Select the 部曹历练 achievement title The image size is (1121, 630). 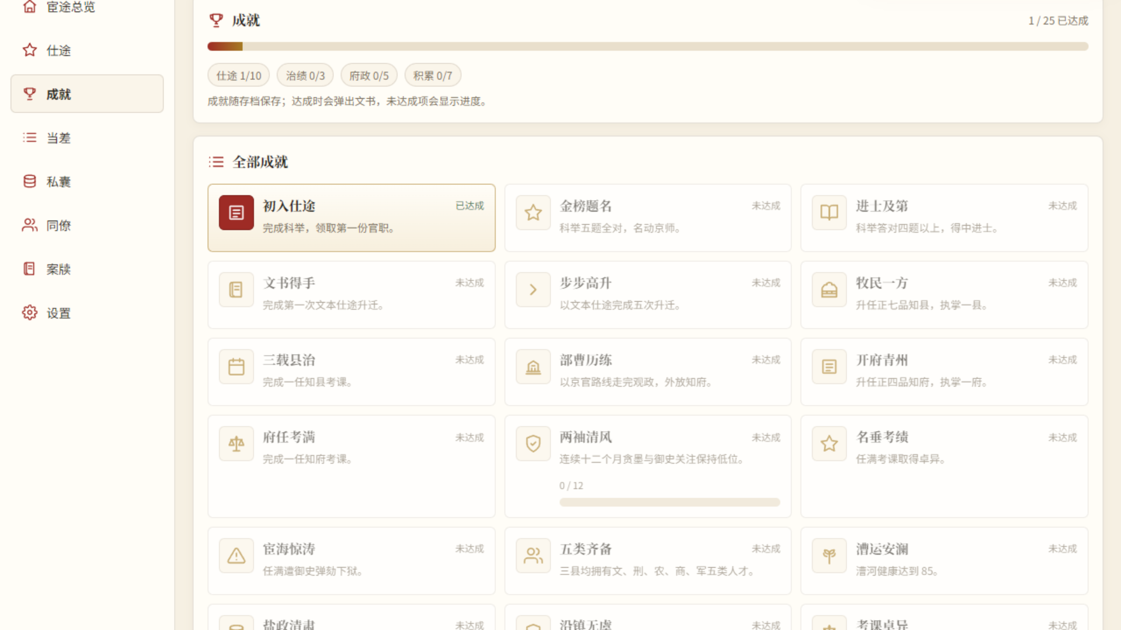click(586, 360)
